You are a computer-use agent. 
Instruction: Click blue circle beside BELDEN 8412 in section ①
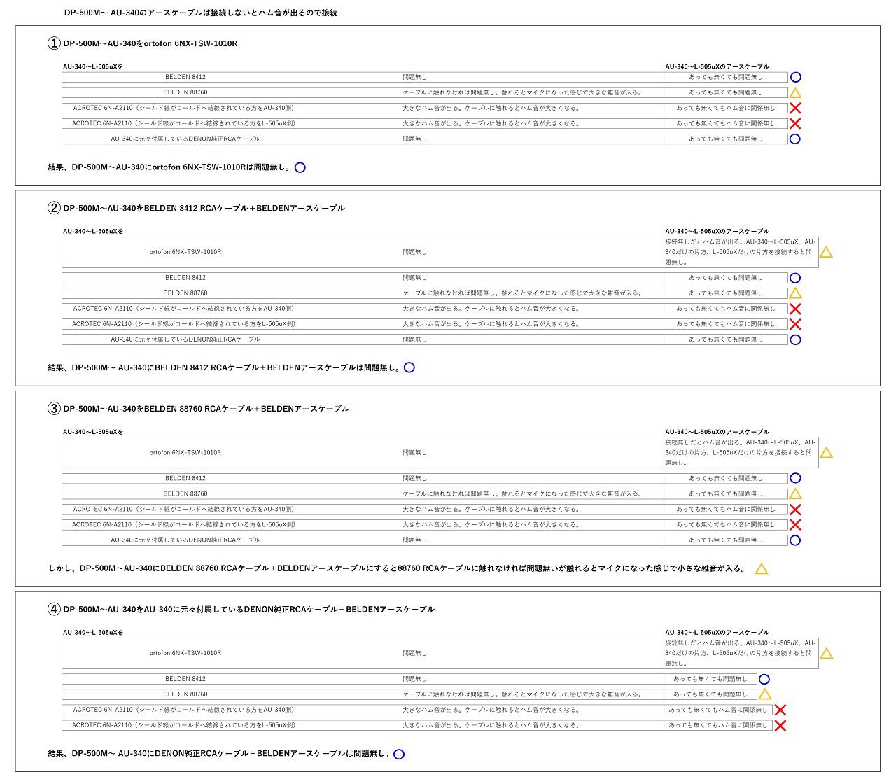[795, 78]
